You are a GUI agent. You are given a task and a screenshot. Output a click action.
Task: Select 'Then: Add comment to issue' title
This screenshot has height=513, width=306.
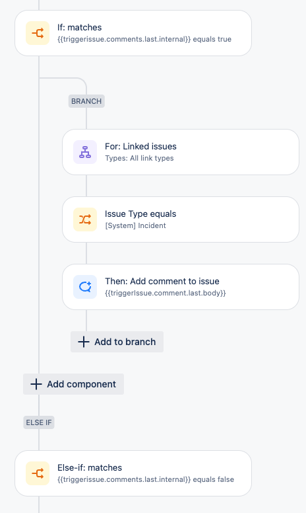coord(162,282)
